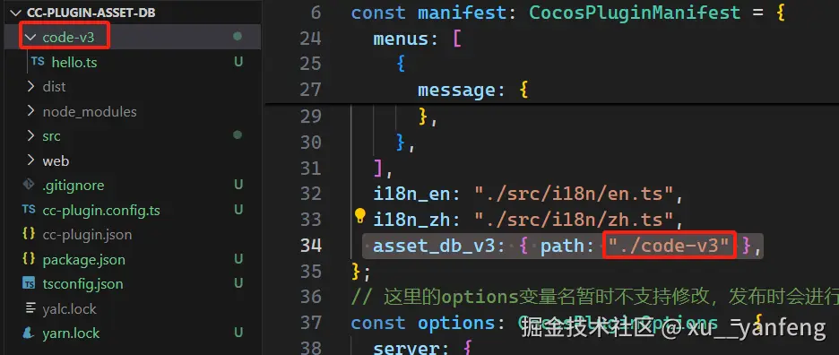Image resolution: width=839 pixels, height=355 pixels.
Task: Click the U status badge of .gitignore
Action: coord(238,185)
